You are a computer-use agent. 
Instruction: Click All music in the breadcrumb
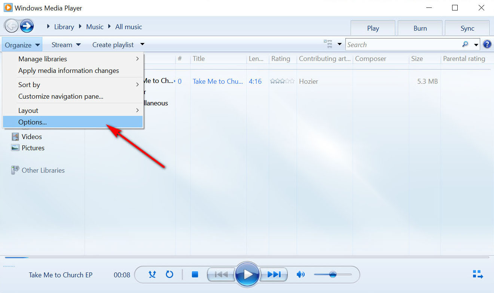pos(129,27)
